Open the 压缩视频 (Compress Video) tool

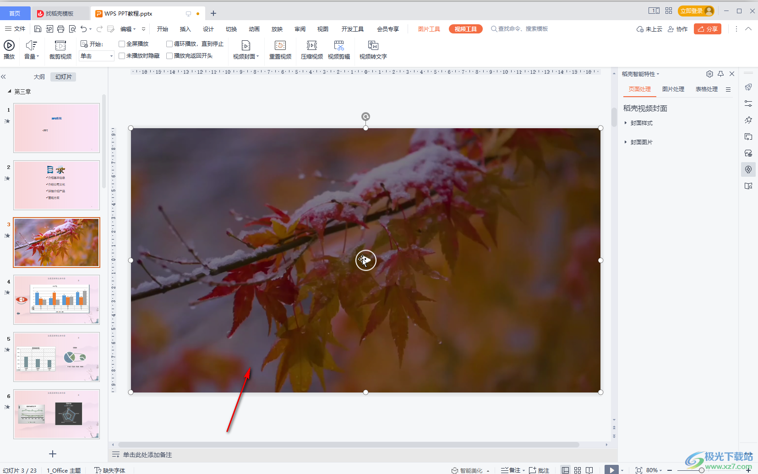click(311, 49)
